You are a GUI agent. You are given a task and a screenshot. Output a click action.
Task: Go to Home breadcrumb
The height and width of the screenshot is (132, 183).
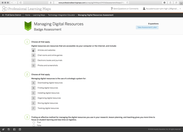28,15
